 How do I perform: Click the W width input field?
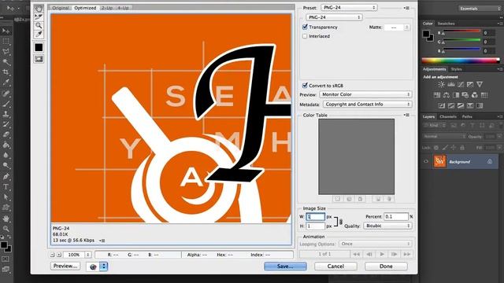click(x=315, y=217)
